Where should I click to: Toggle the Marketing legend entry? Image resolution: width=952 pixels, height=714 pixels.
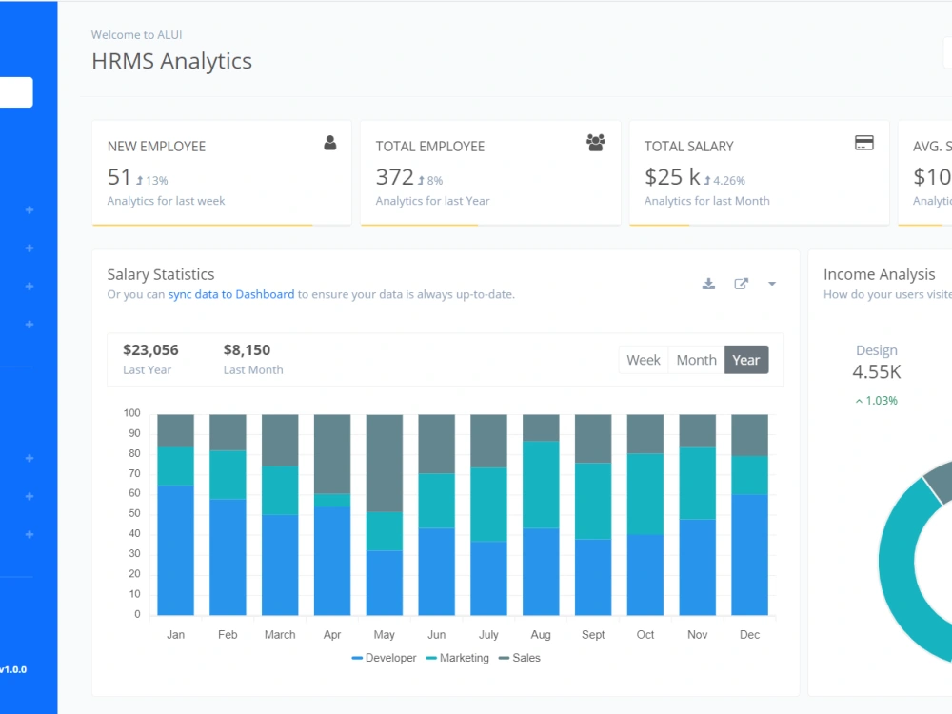coord(458,658)
